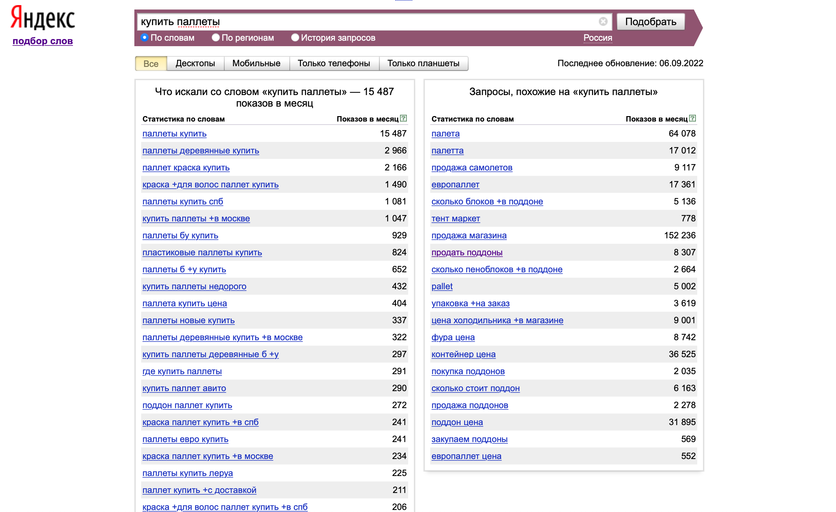
Task: Open 'краска паллет купить +в москве' link
Action: 208,456
